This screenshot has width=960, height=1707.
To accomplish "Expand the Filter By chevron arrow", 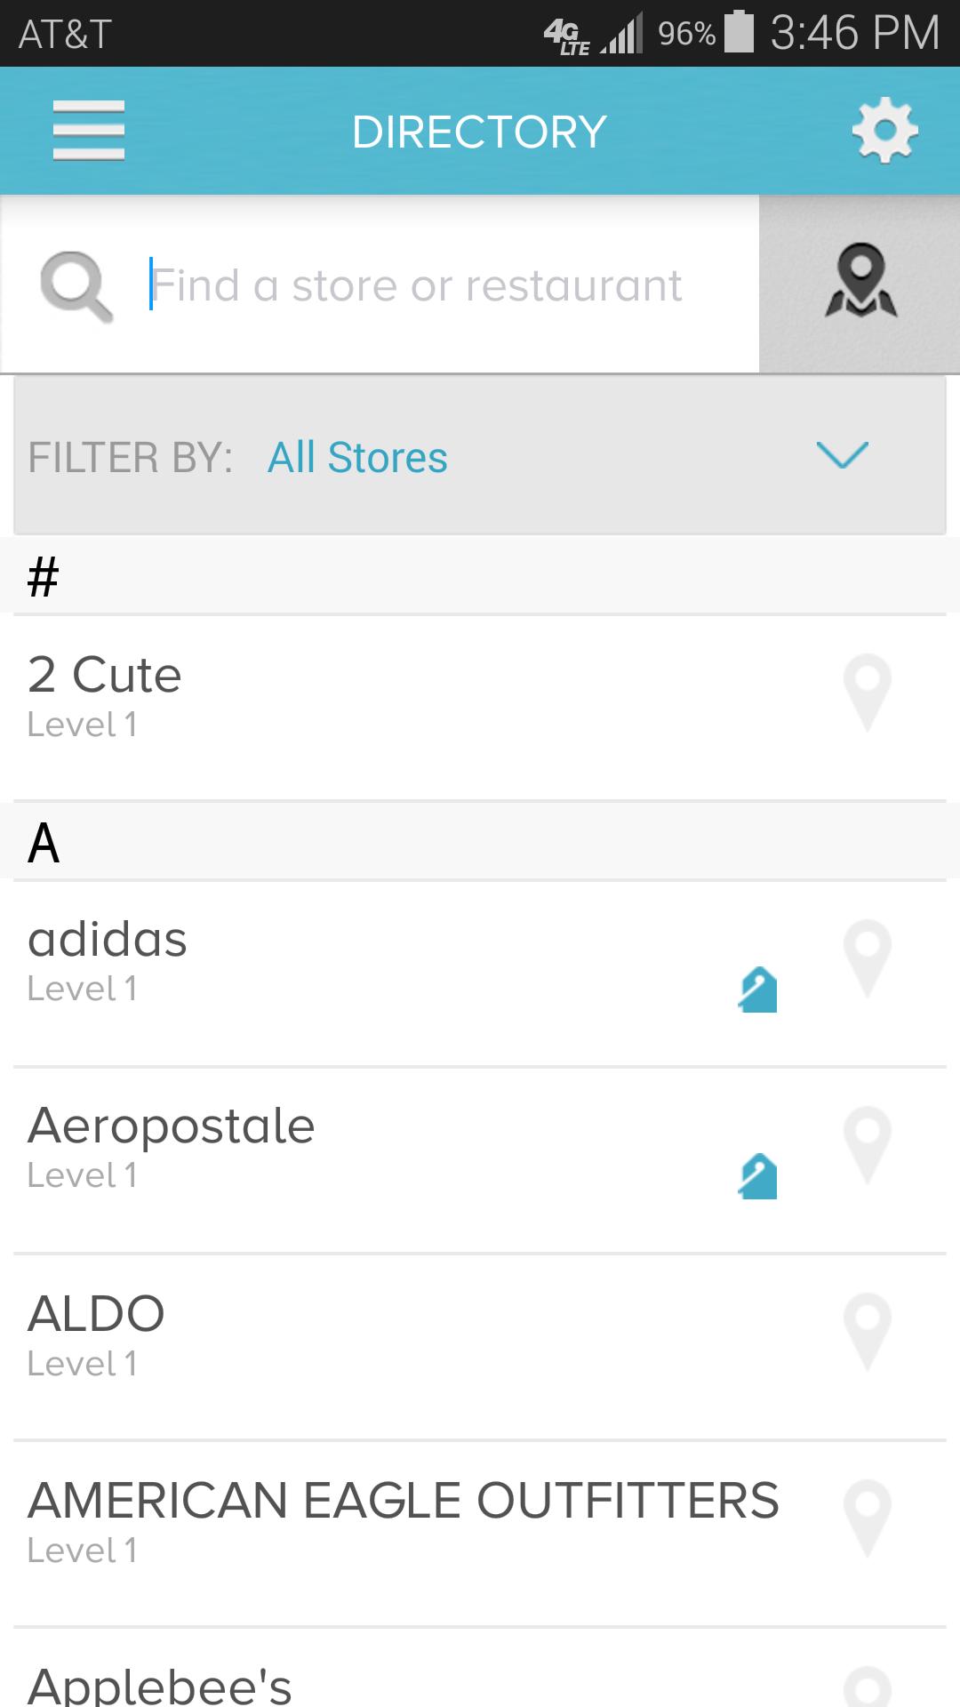I will 841,455.
